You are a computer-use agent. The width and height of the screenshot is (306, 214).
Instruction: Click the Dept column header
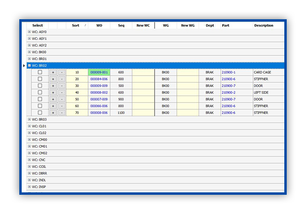(x=210, y=25)
